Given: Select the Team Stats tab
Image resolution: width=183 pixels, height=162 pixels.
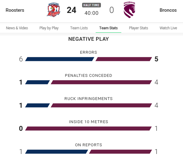Looking at the screenshot, I should click(x=108, y=28).
